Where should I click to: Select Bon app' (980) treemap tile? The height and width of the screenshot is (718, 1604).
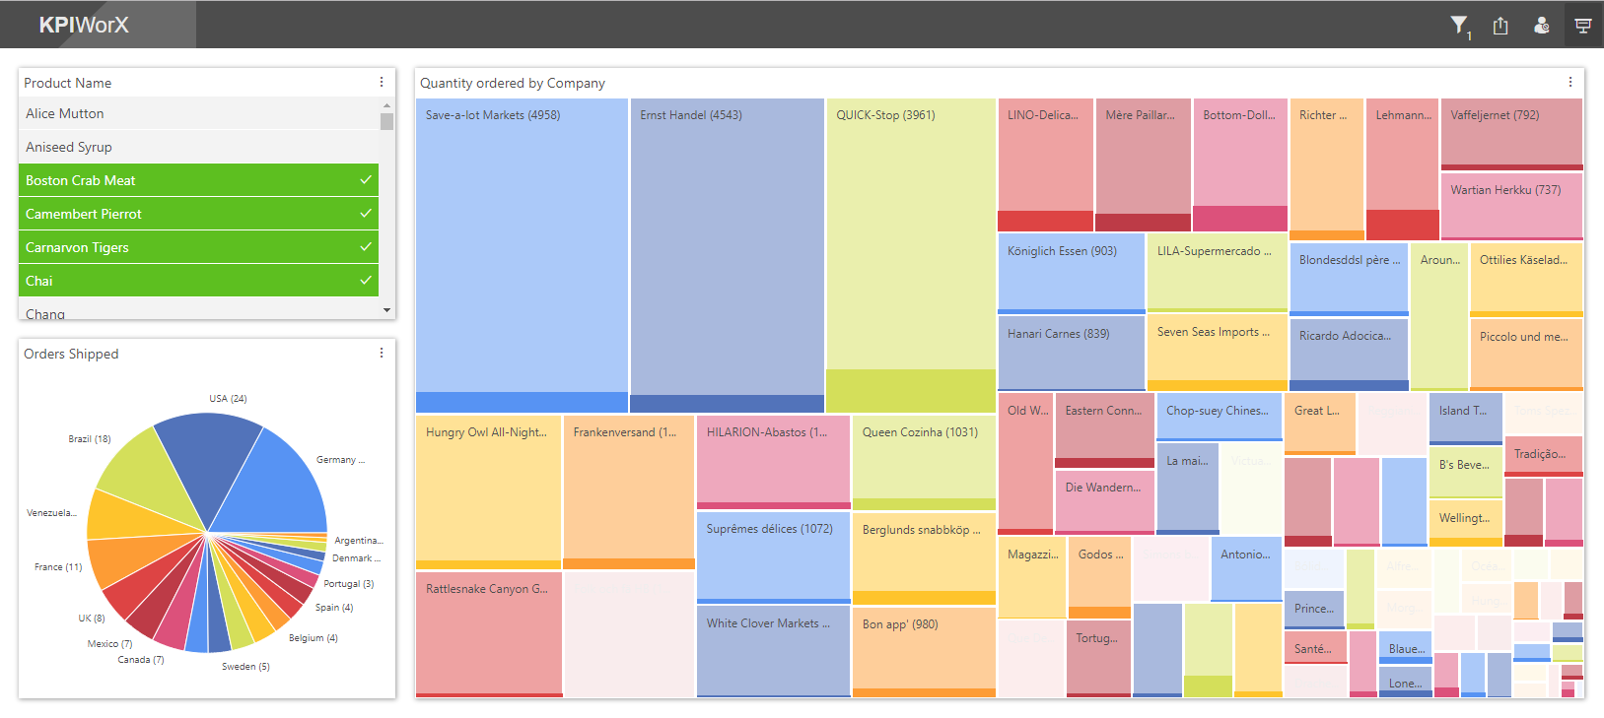click(x=924, y=653)
